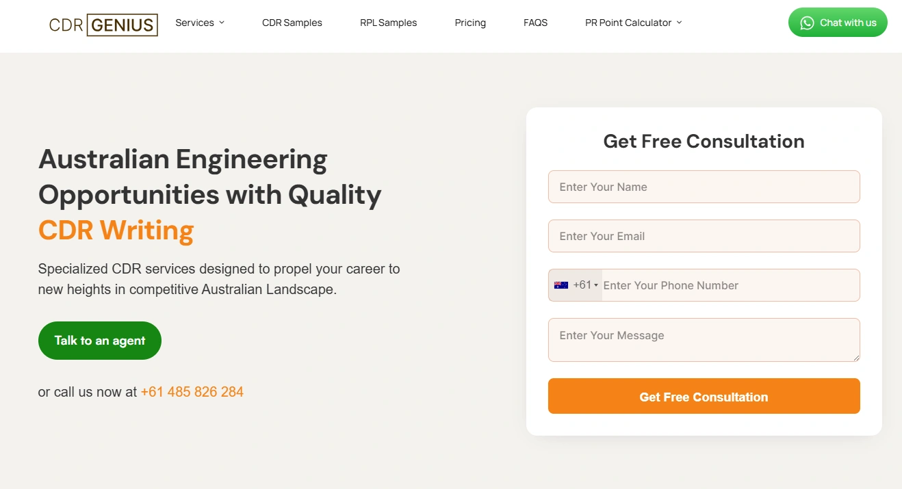Focus the Enter Your Email field
This screenshot has height=489, width=902.
[x=704, y=236]
